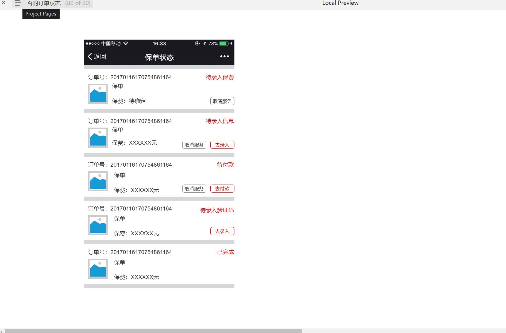Click the 保费：待确定 text

[129, 101]
